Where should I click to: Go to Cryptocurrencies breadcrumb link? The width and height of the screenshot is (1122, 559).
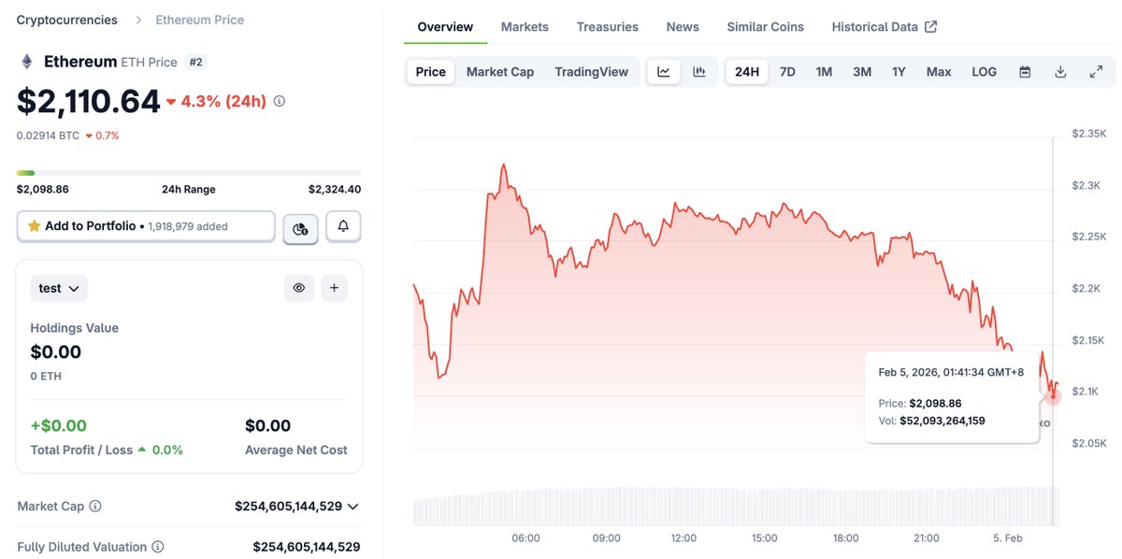67,20
